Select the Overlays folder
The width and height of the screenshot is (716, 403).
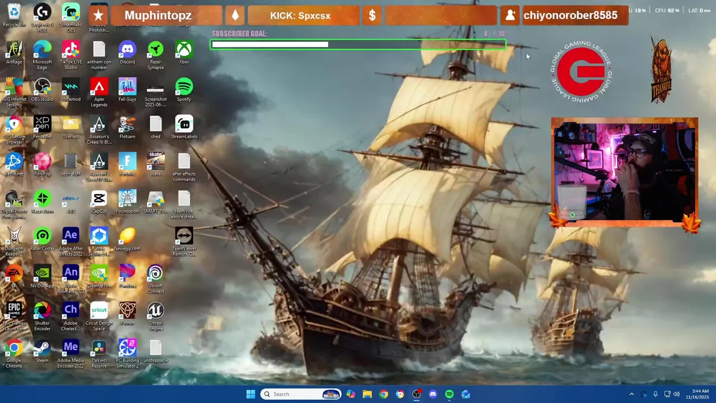[71, 127]
